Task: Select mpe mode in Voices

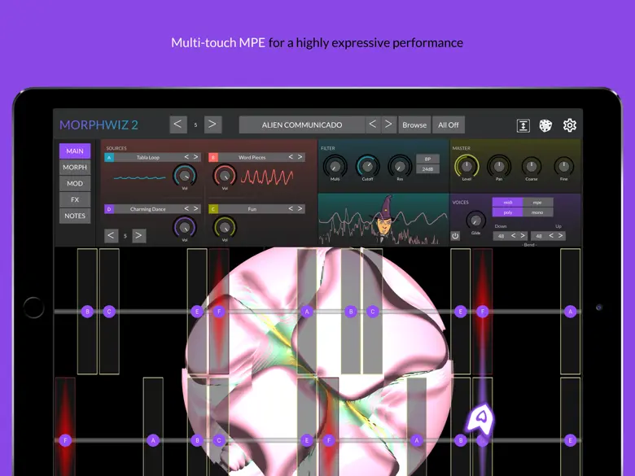Action: (537, 202)
